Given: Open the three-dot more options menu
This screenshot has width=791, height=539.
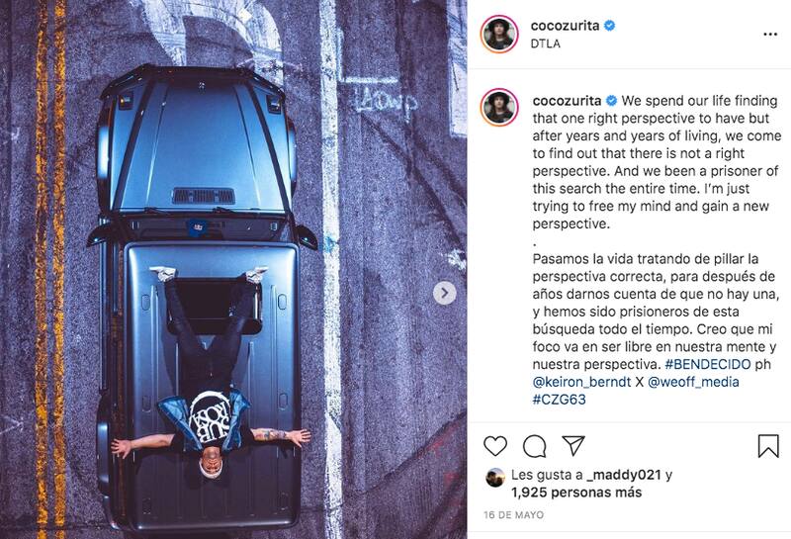Looking at the screenshot, I should [770, 35].
